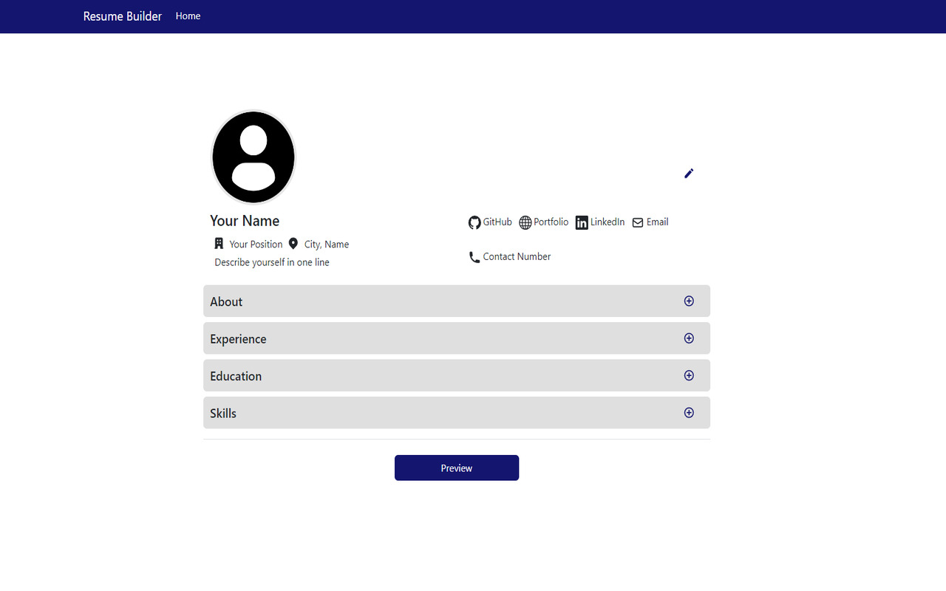
Task: Click Describe yourself in one line text
Action: coord(272,262)
